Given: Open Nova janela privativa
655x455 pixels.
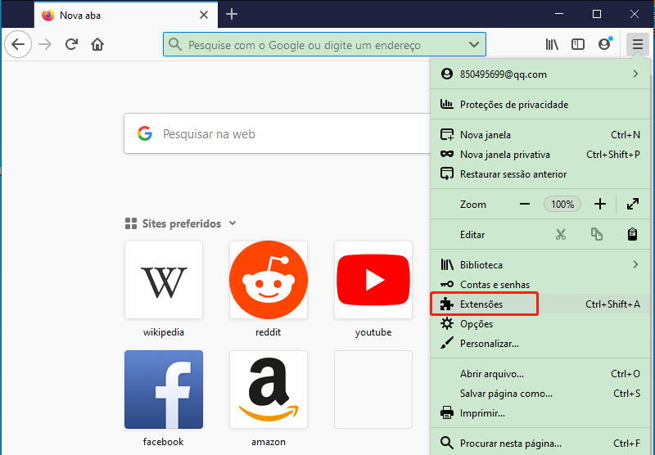Looking at the screenshot, I should tap(540, 155).
